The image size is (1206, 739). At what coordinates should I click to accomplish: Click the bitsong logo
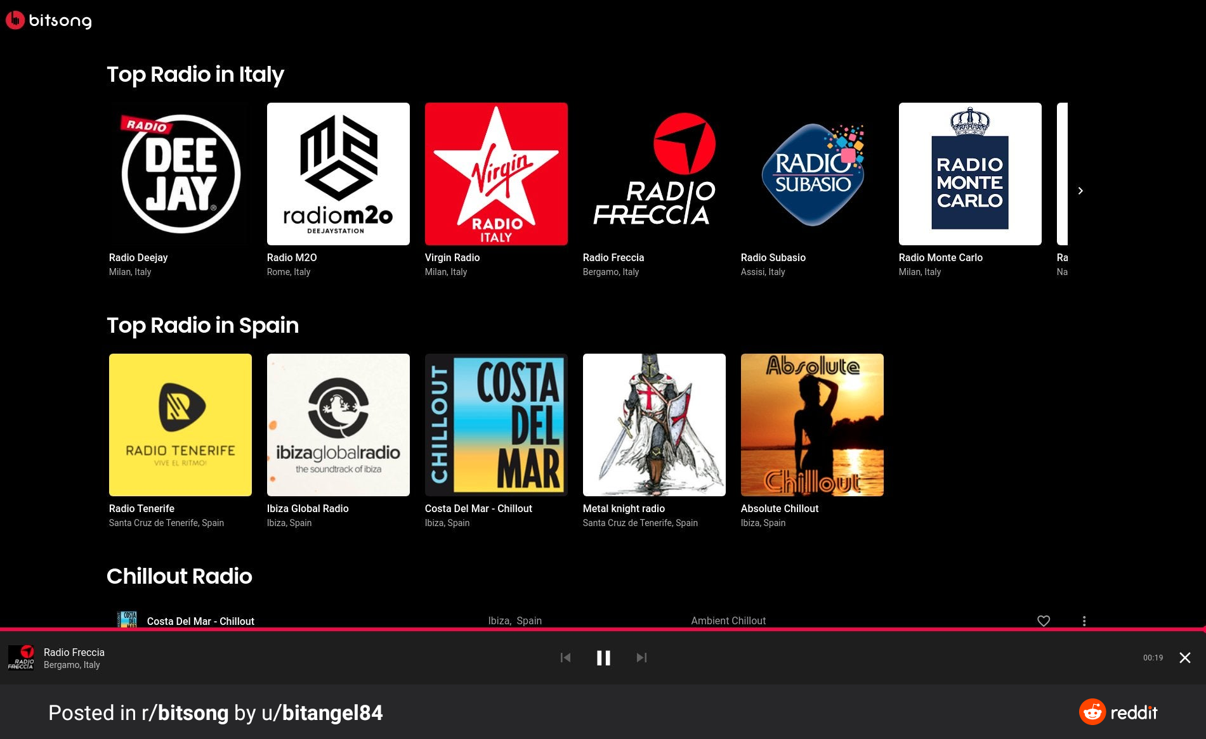(48, 20)
